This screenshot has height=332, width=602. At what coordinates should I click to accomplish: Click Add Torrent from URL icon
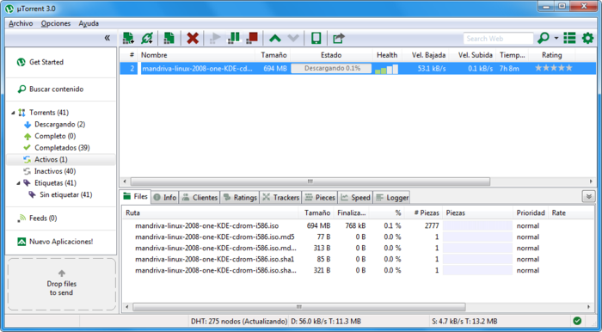pos(147,38)
